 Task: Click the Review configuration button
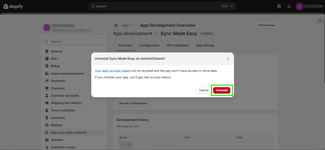pyautogui.click(x=133, y=103)
